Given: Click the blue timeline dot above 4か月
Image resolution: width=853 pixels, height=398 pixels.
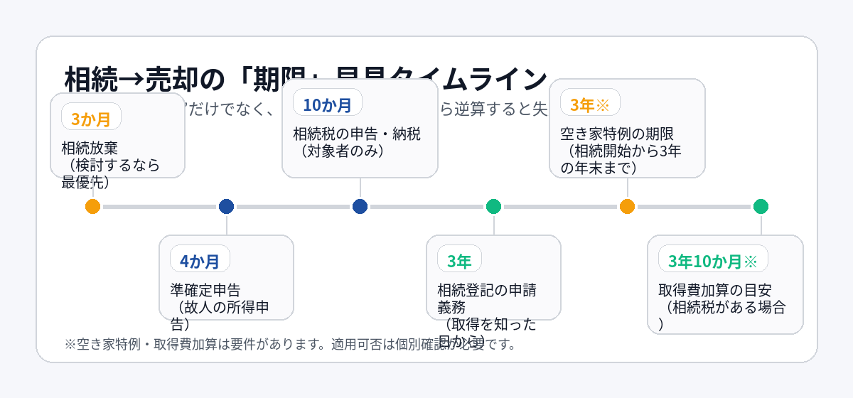Looking at the screenshot, I should [x=226, y=207].
